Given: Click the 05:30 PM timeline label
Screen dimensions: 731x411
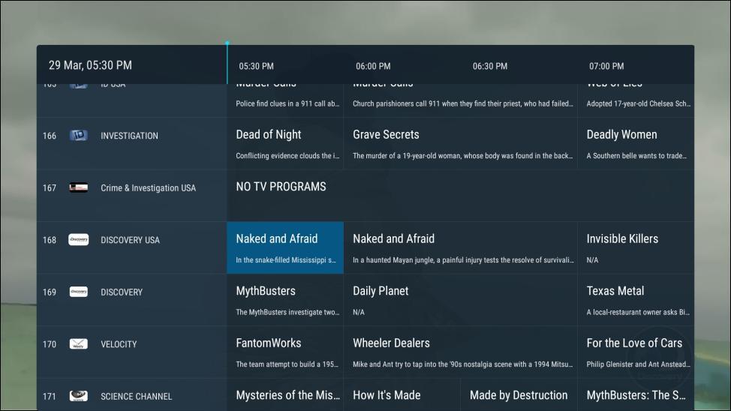Looking at the screenshot, I should click(257, 66).
